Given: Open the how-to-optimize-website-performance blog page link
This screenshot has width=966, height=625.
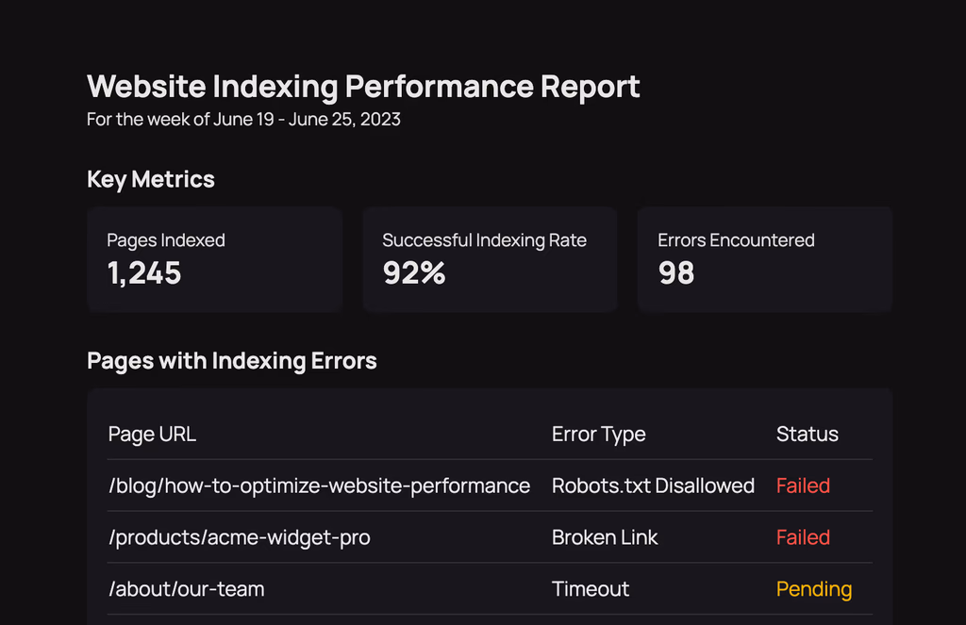Looking at the screenshot, I should [x=319, y=485].
